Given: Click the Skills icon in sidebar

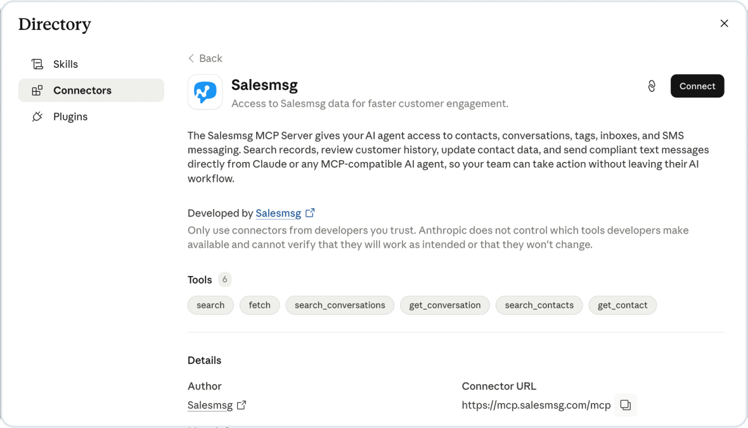Looking at the screenshot, I should pyautogui.click(x=37, y=64).
